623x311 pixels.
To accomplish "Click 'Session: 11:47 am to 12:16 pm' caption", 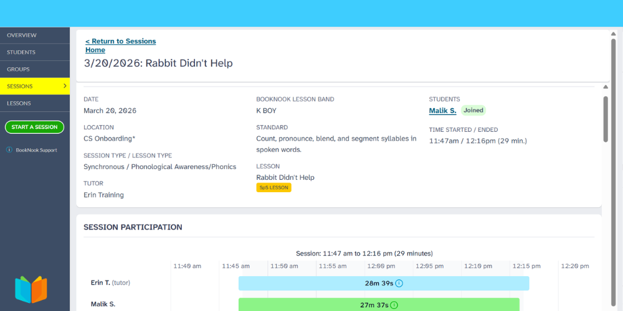I will (x=364, y=254).
